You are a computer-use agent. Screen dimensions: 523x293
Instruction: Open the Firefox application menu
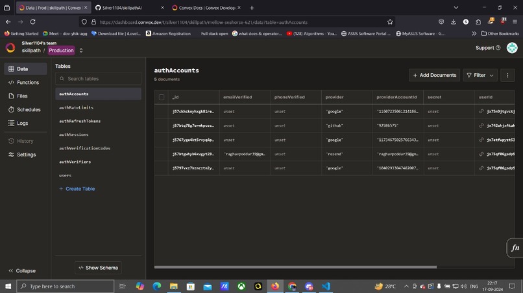(x=515, y=22)
